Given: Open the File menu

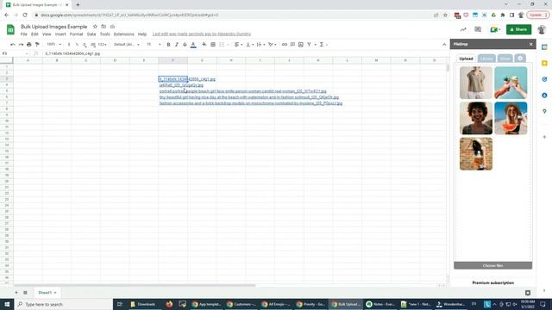Looking at the screenshot, I should click(x=23, y=34).
